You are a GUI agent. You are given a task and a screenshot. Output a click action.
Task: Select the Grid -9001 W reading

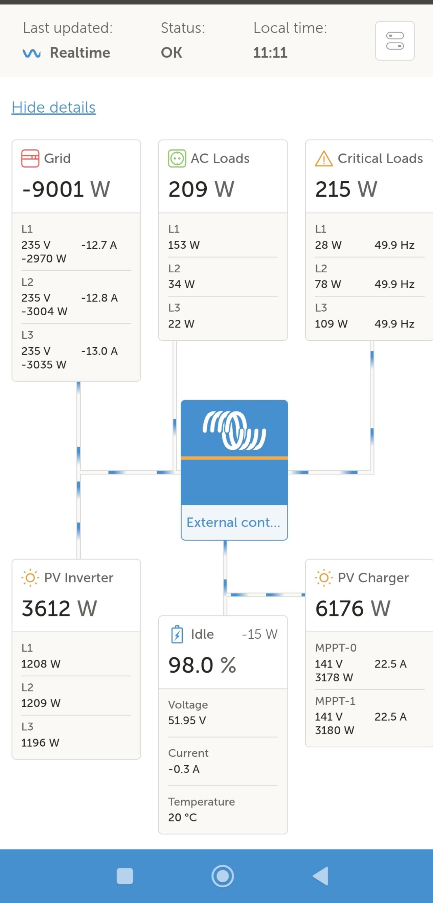(x=66, y=189)
